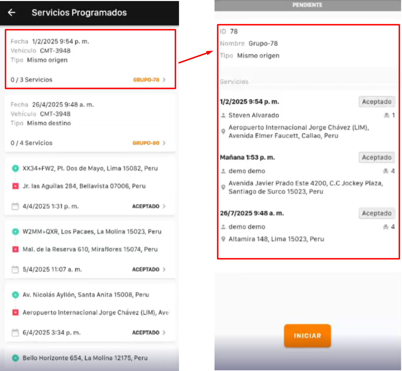Click ACEPTADO status for the 4/4/2025 service
The image size is (402, 371).
(146, 206)
